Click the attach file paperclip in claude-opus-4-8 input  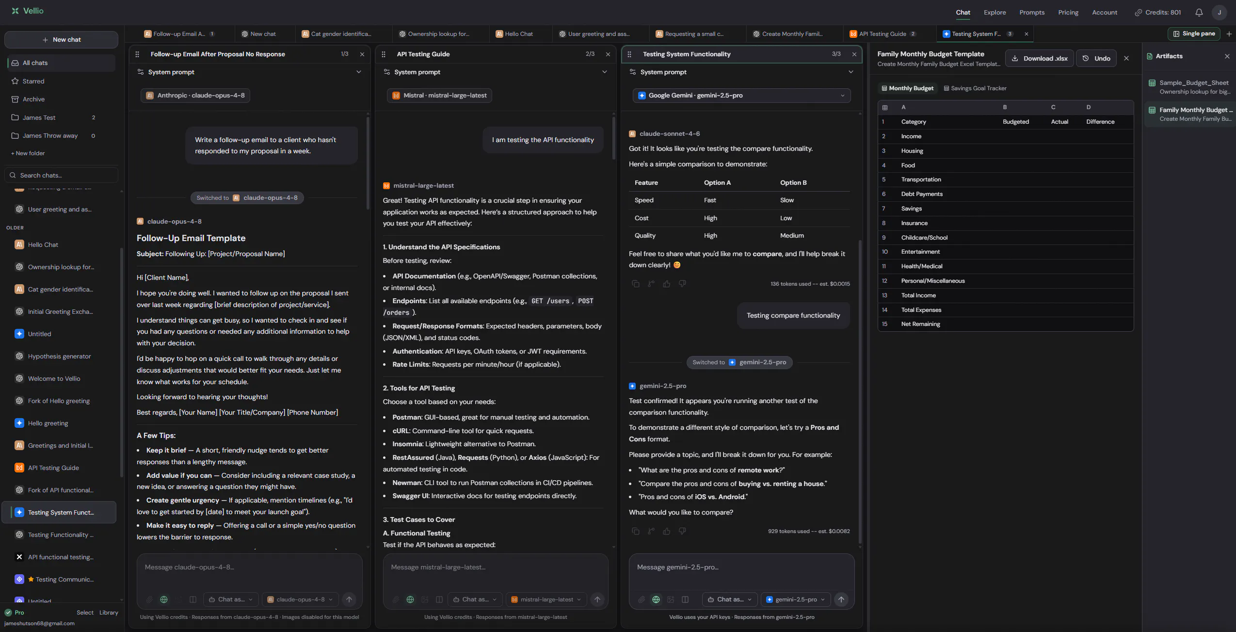149,600
